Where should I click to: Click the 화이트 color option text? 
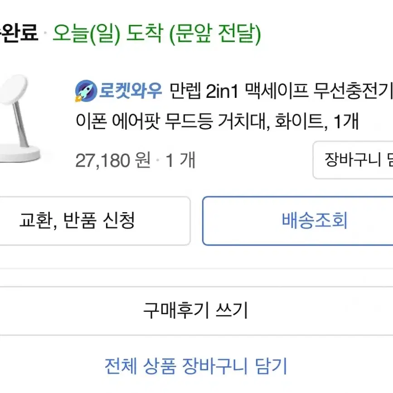click(299, 121)
